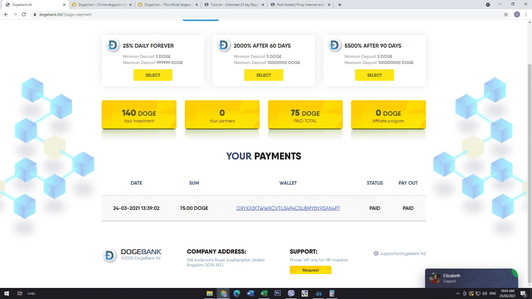Click the Dogecoin icon on 2000% plan
Viewport: 532px width, 299px height.
click(x=224, y=45)
